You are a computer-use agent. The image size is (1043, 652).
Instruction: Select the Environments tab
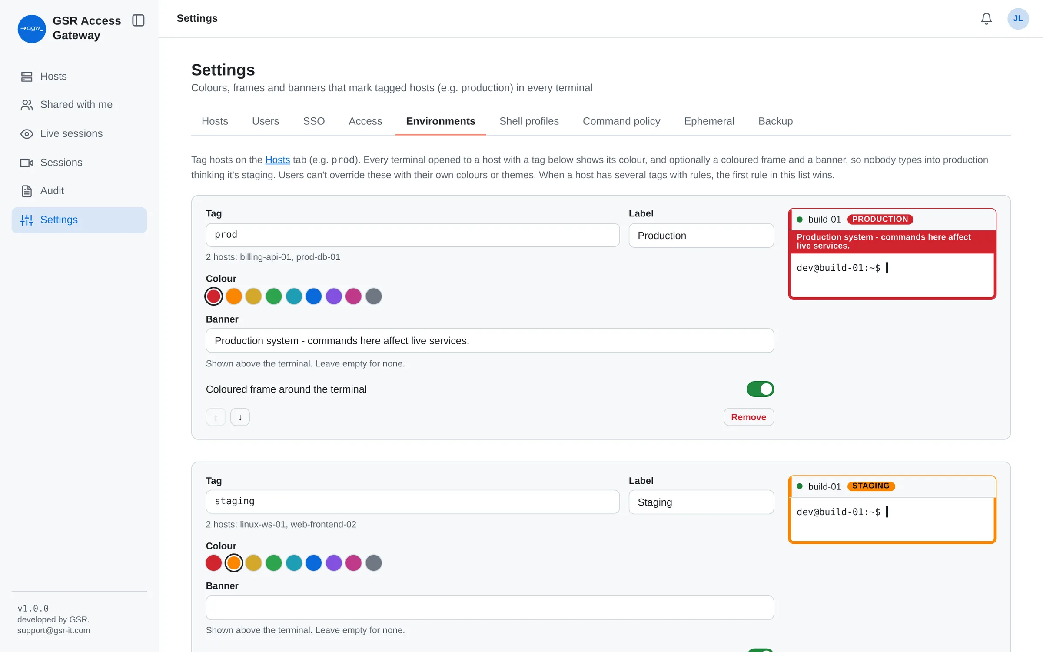pyautogui.click(x=441, y=121)
